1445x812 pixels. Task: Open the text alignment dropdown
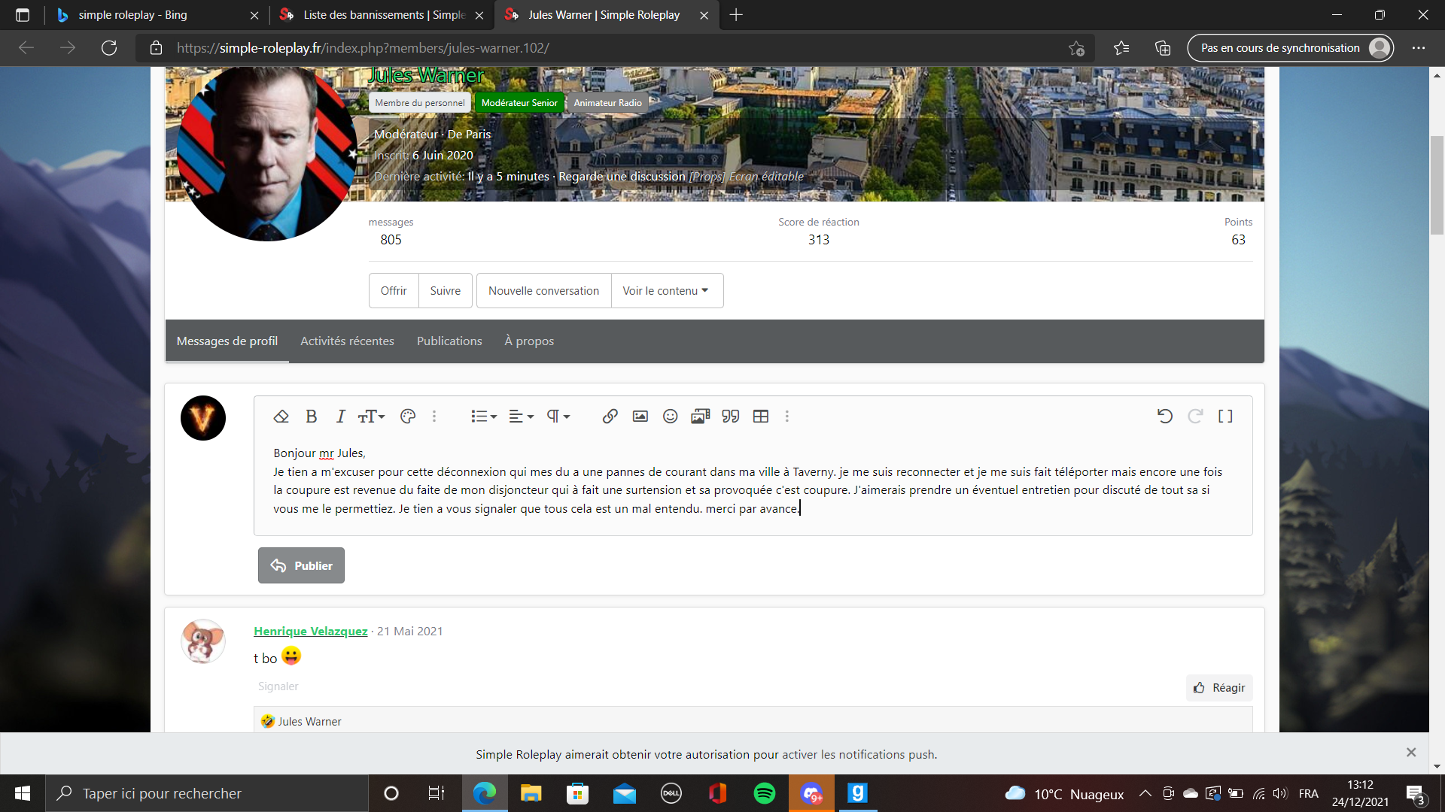[521, 416]
